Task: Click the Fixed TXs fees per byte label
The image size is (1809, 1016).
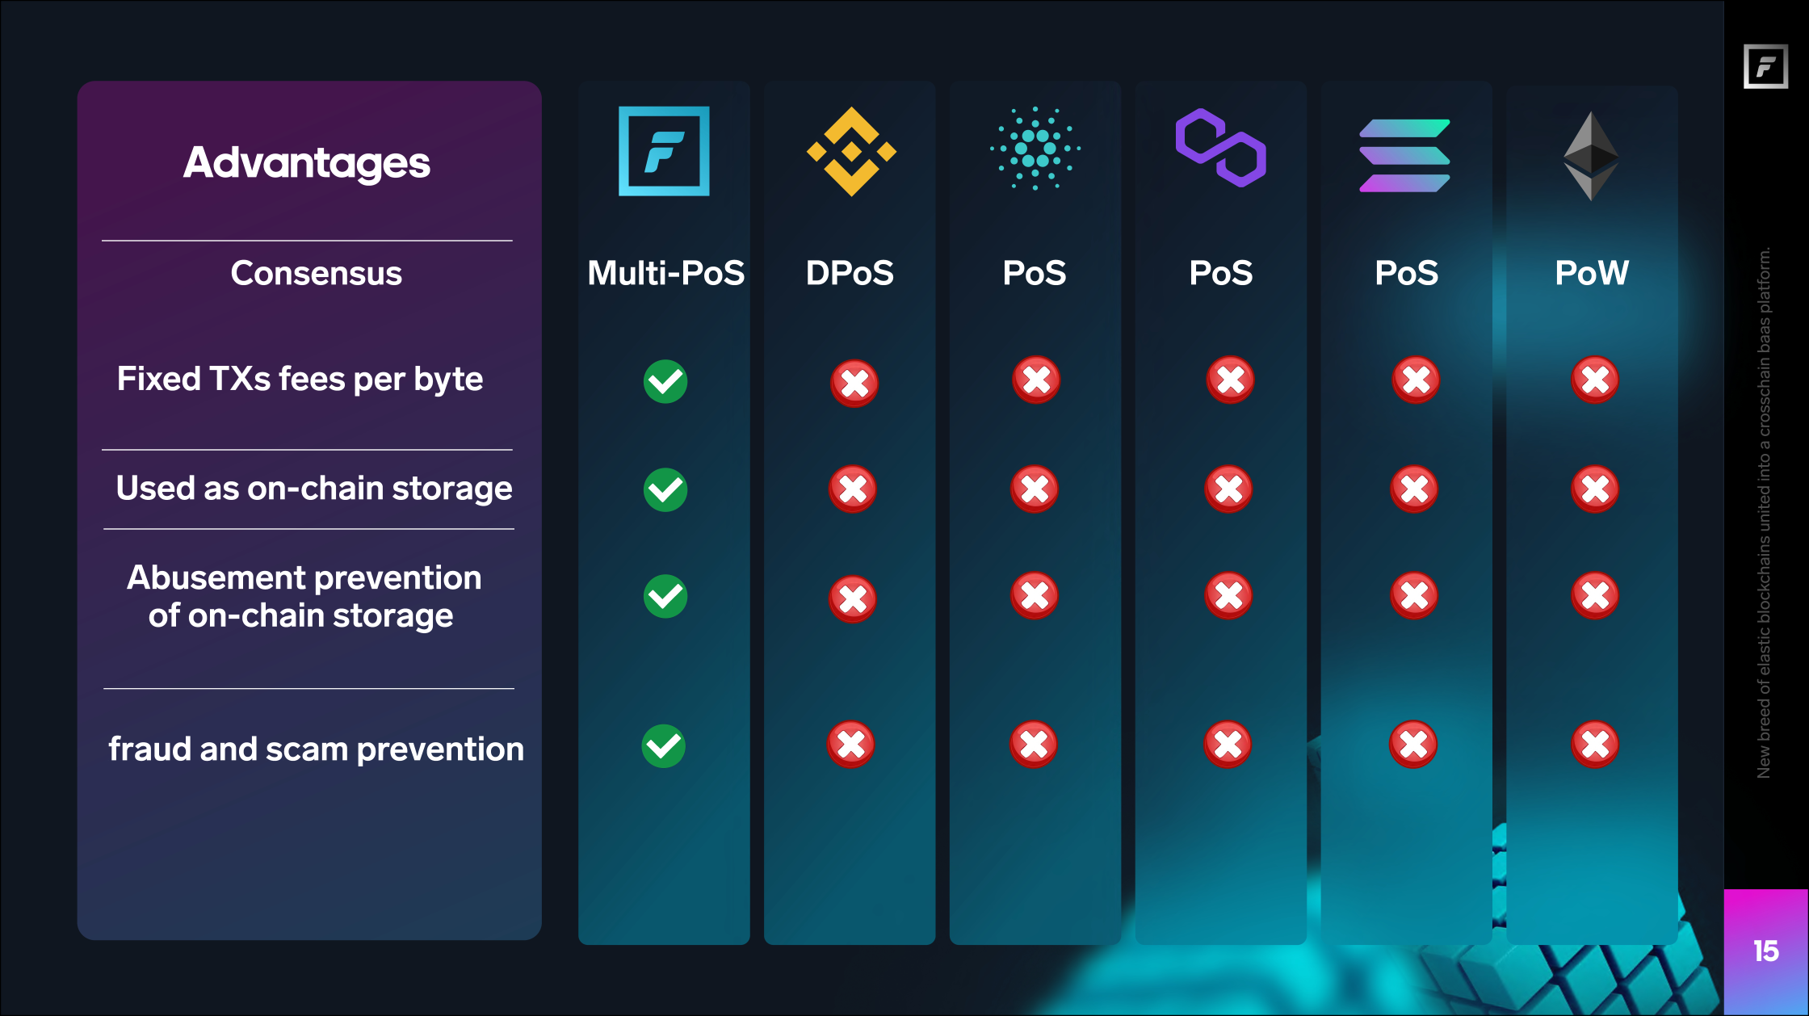Action: pos(300,380)
